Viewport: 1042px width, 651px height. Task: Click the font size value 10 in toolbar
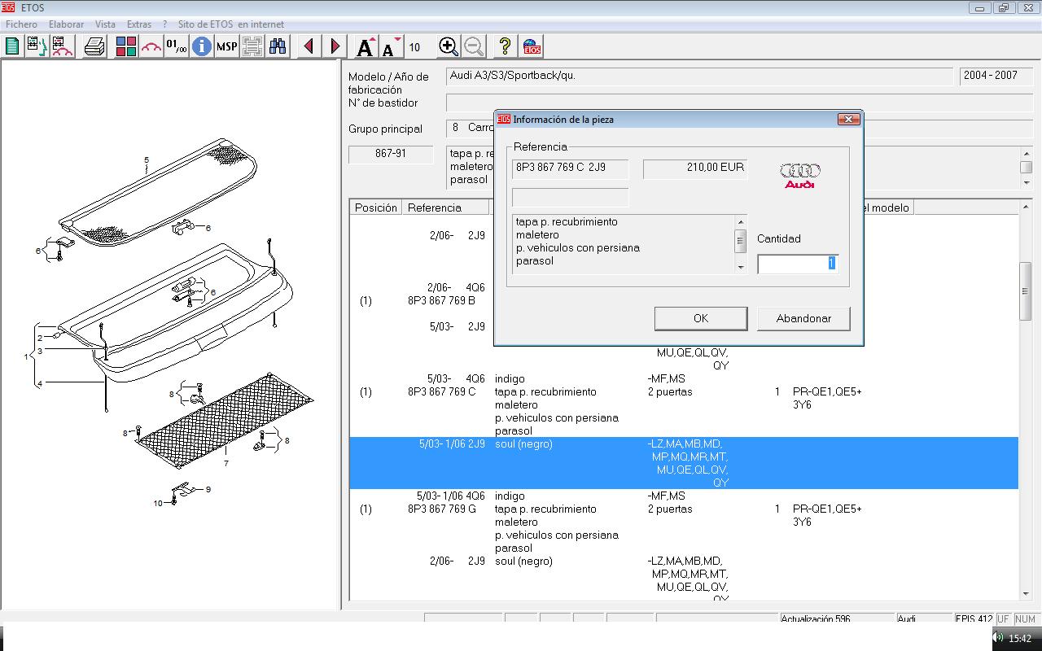pos(414,47)
